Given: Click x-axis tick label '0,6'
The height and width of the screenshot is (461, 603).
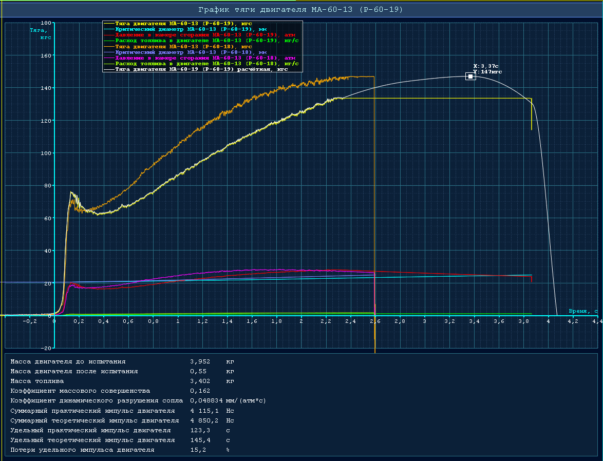Looking at the screenshot, I should pos(128,321).
